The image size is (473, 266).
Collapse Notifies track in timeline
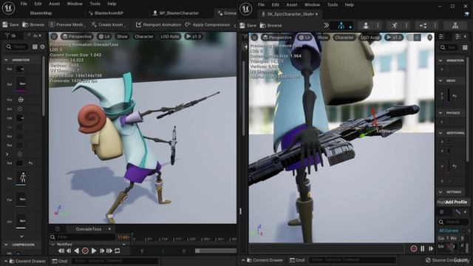click(53, 244)
